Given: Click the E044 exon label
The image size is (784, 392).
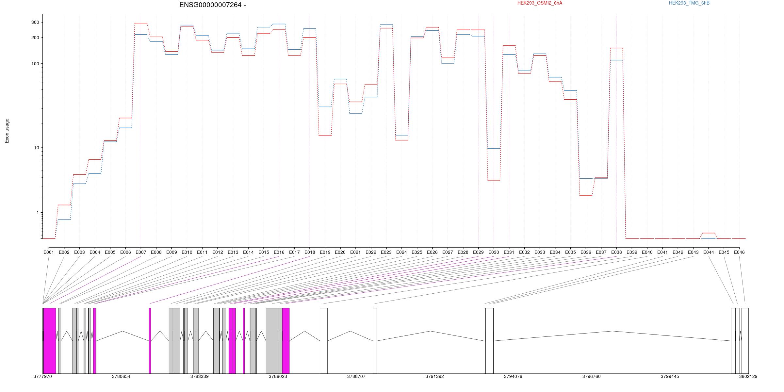Looking at the screenshot, I should (x=709, y=252).
